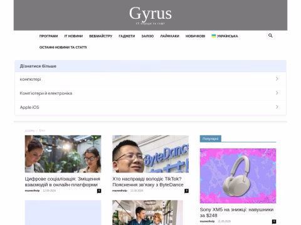
Task: Click the 'комп'ютері' suggestion text
Action: point(30,79)
